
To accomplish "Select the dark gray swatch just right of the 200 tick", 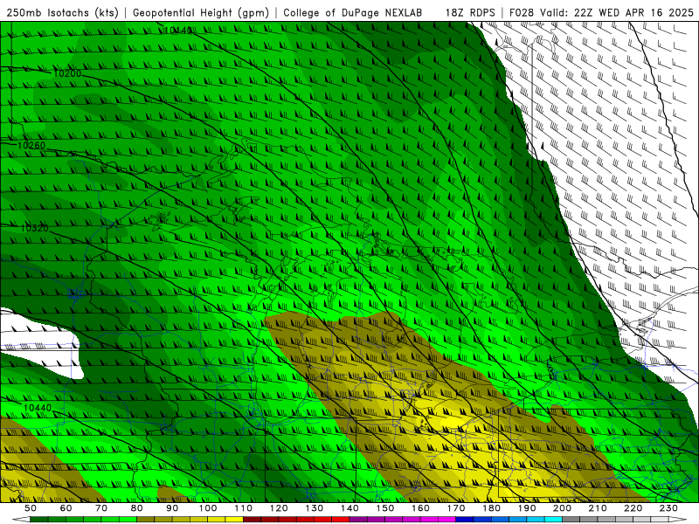I will tap(571, 520).
